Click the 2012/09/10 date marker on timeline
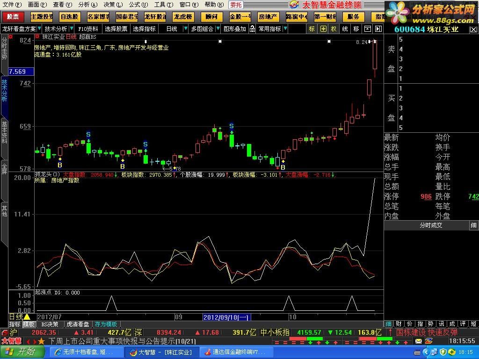Screen dimensions: 479x359 (227, 317)
